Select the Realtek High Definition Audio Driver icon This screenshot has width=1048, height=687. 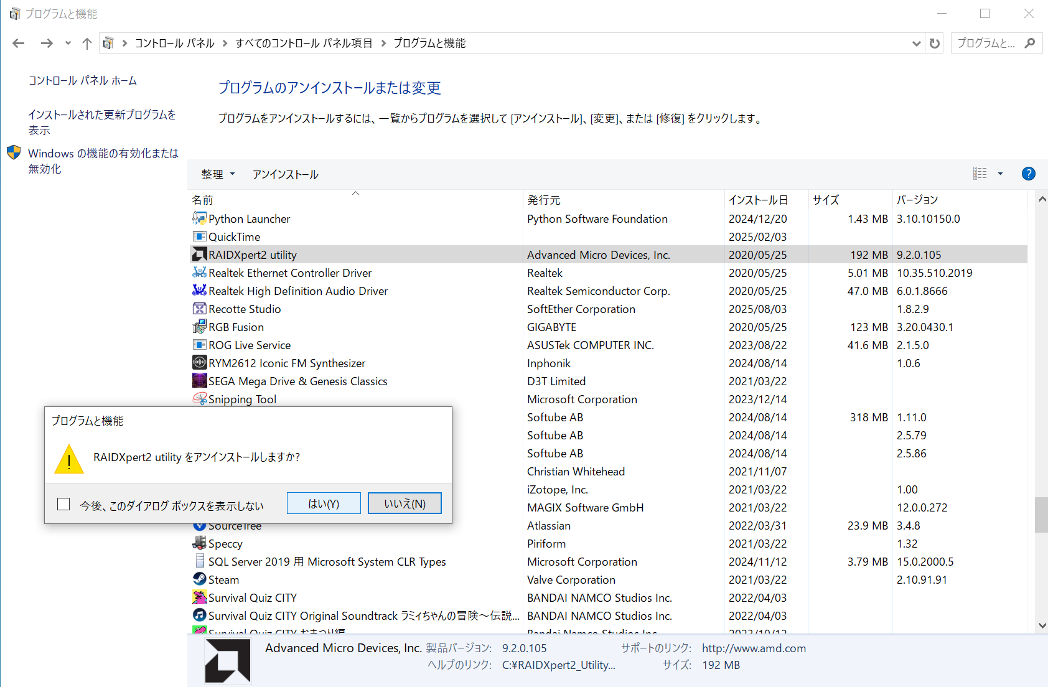199,291
